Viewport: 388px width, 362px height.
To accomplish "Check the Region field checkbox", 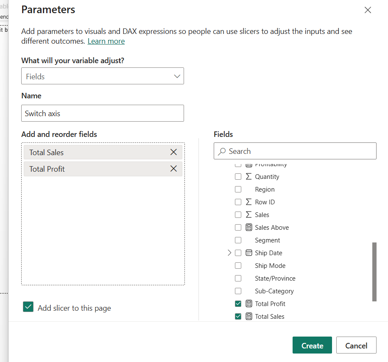I will [x=238, y=189].
